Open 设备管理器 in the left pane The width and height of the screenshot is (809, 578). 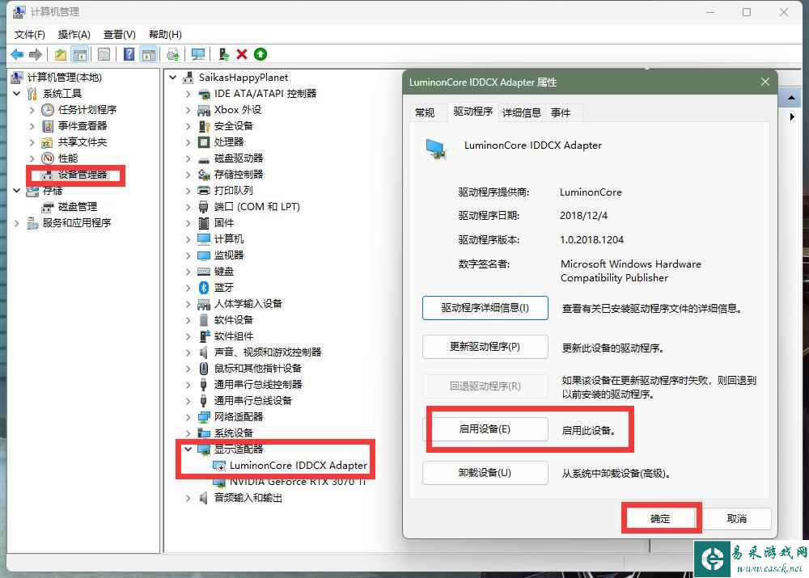[82, 174]
